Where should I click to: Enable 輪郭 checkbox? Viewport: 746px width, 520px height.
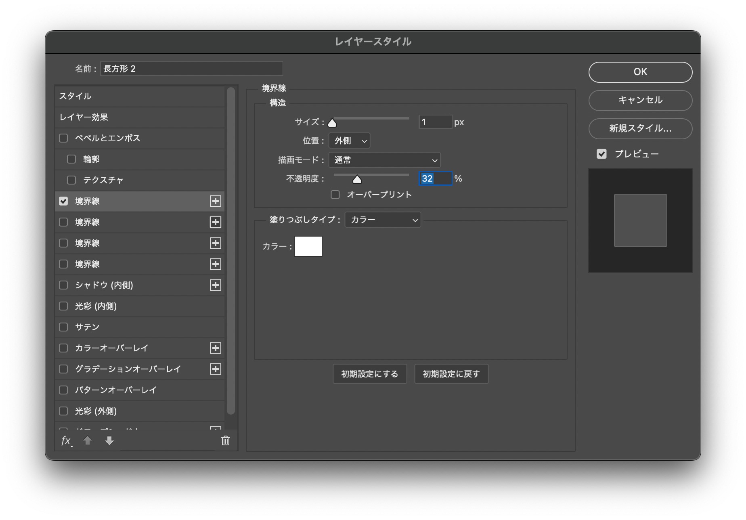click(x=71, y=159)
